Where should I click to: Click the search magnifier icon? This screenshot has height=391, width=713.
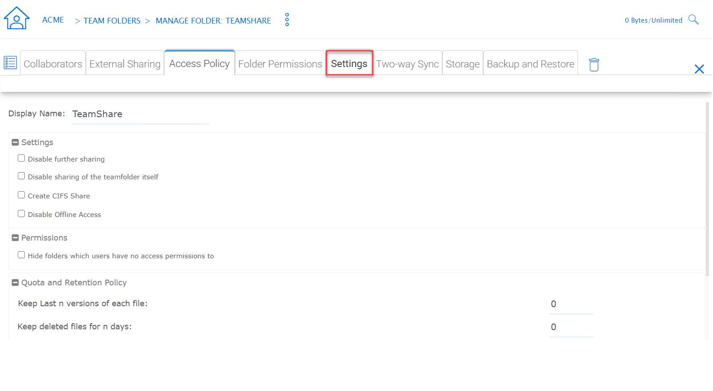click(x=693, y=20)
